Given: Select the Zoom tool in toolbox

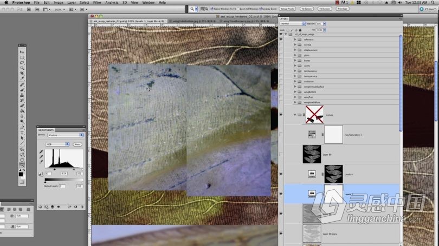Looking at the screenshot, I should click(x=22, y=165).
